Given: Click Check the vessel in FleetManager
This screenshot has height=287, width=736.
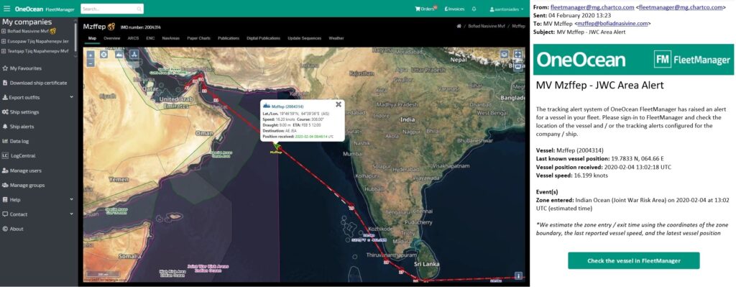Looking at the screenshot, I should click(634, 260).
